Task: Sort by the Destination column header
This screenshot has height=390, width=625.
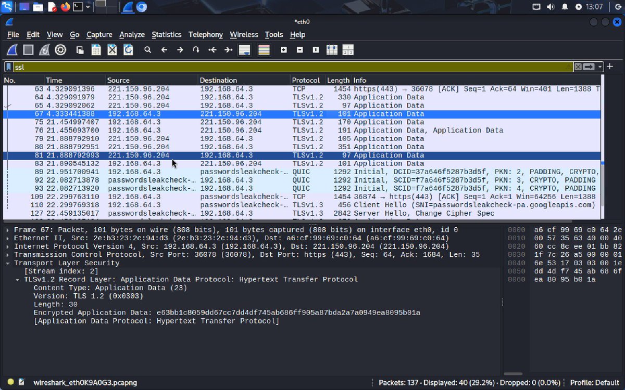Action: [x=244, y=80]
